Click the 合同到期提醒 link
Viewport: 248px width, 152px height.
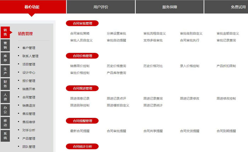(226, 131)
